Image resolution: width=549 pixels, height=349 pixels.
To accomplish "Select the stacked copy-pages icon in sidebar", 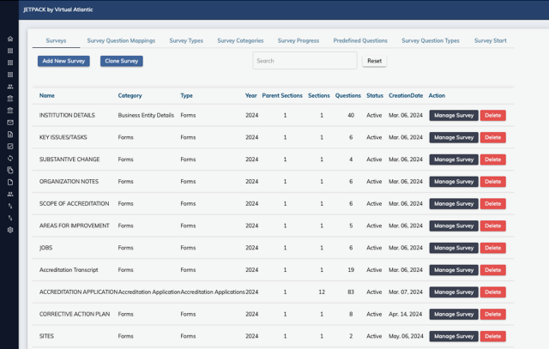I will [10, 171].
